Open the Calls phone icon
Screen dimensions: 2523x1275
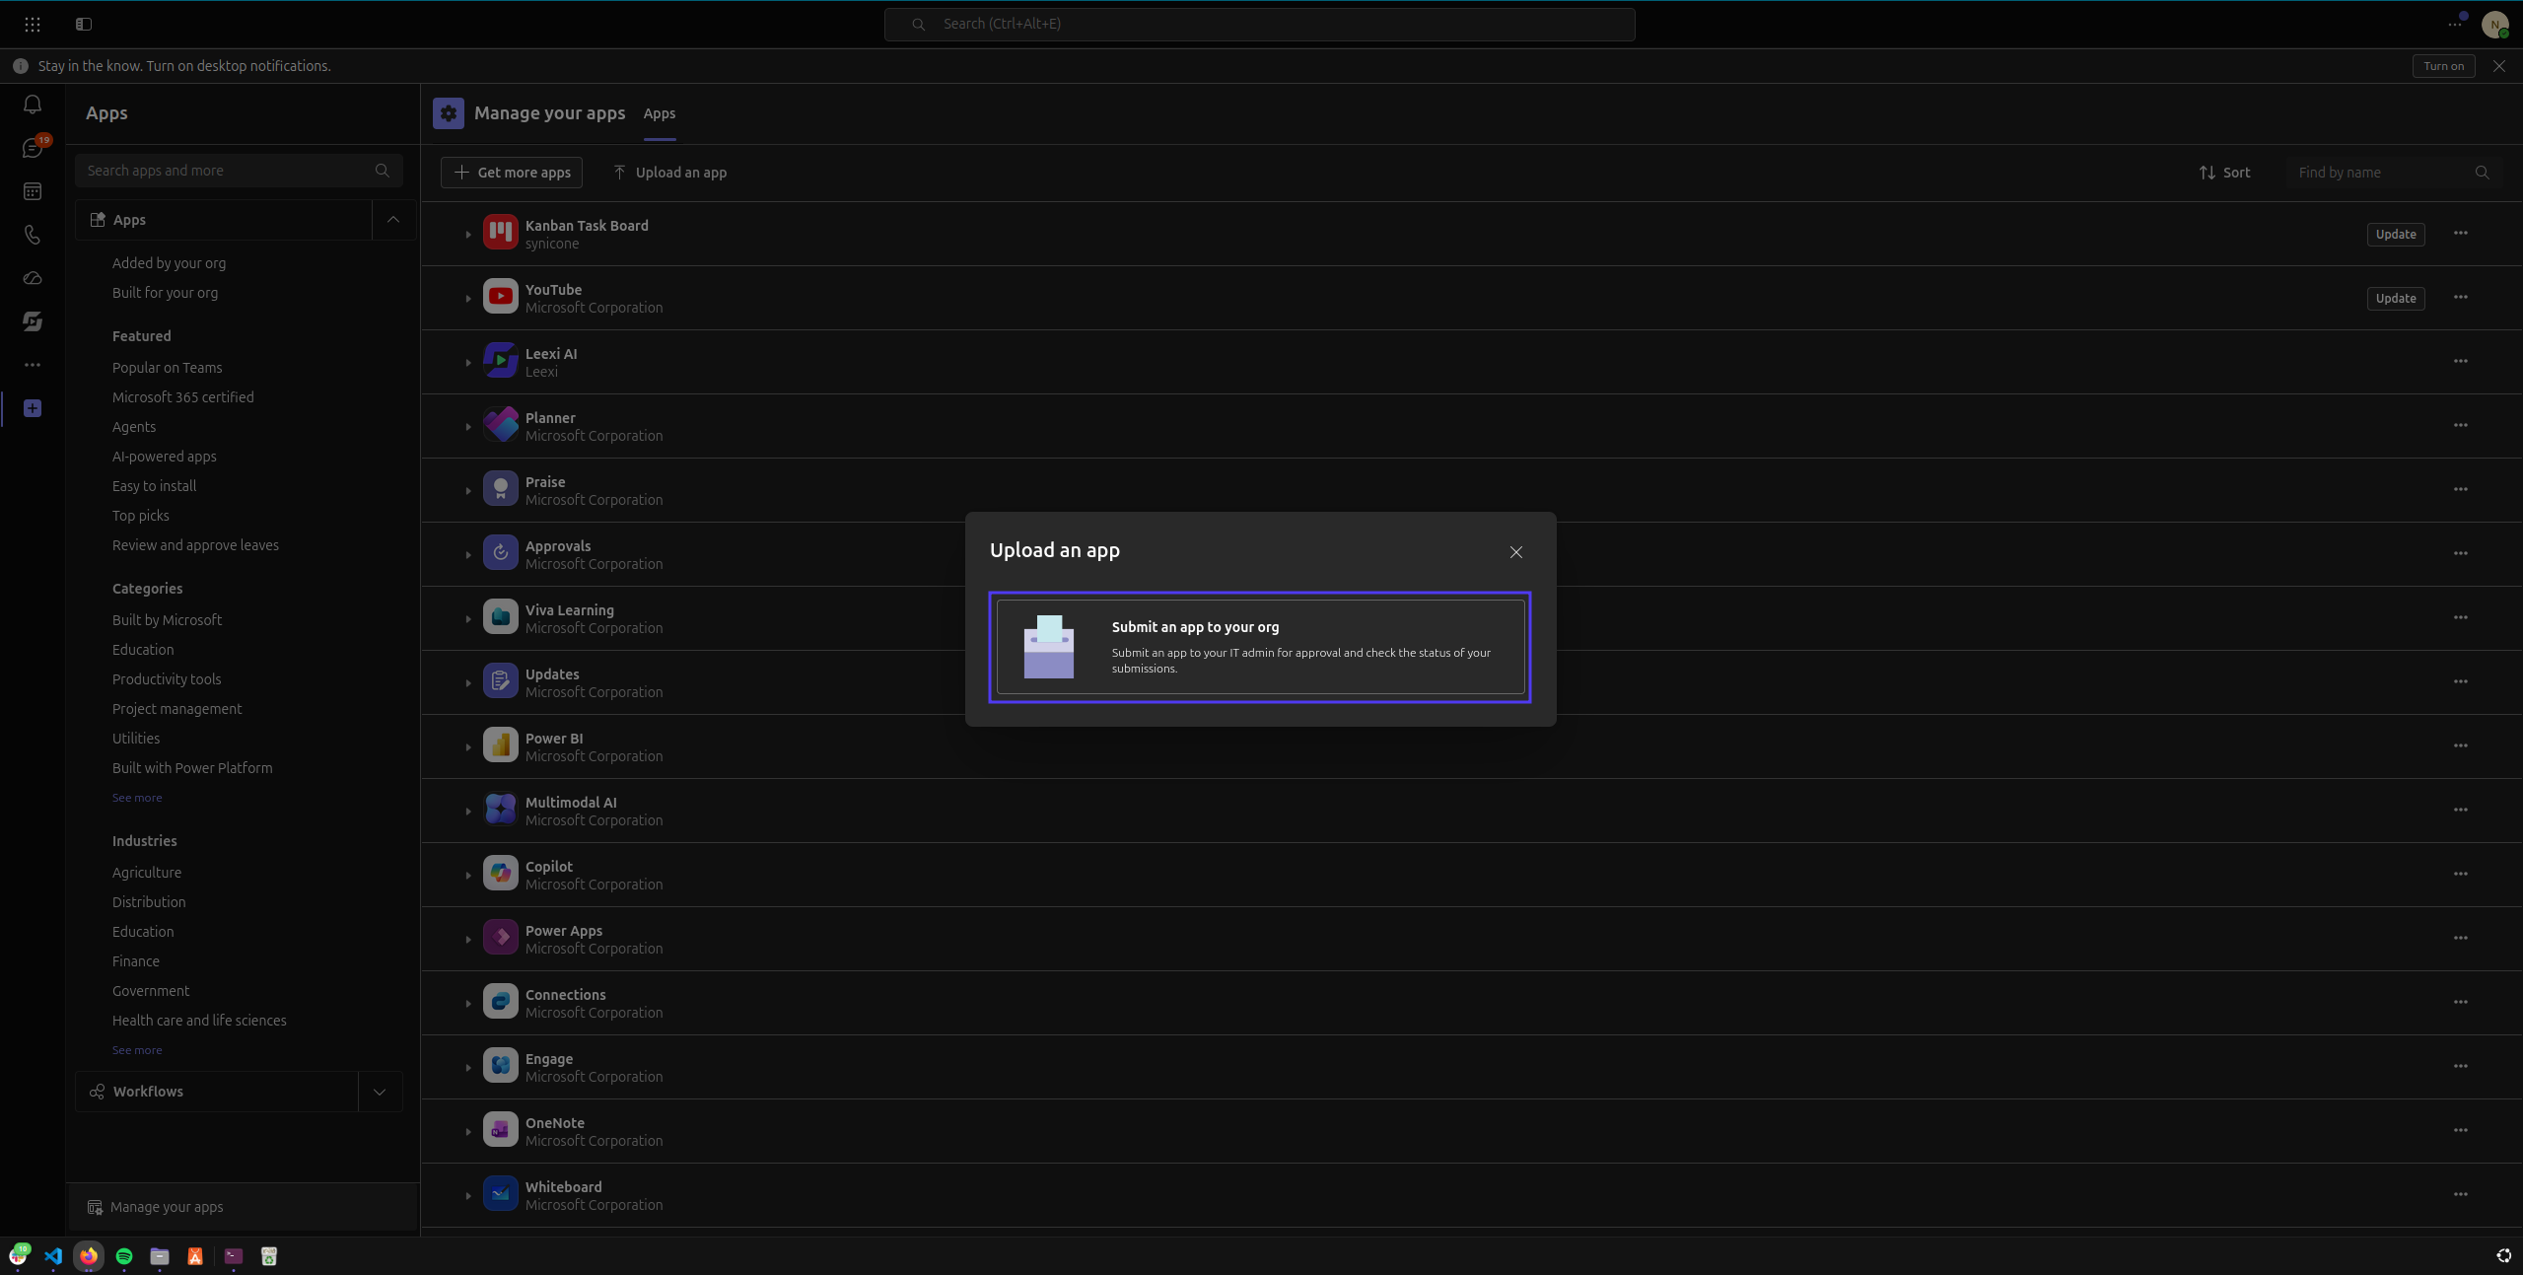click(x=33, y=235)
